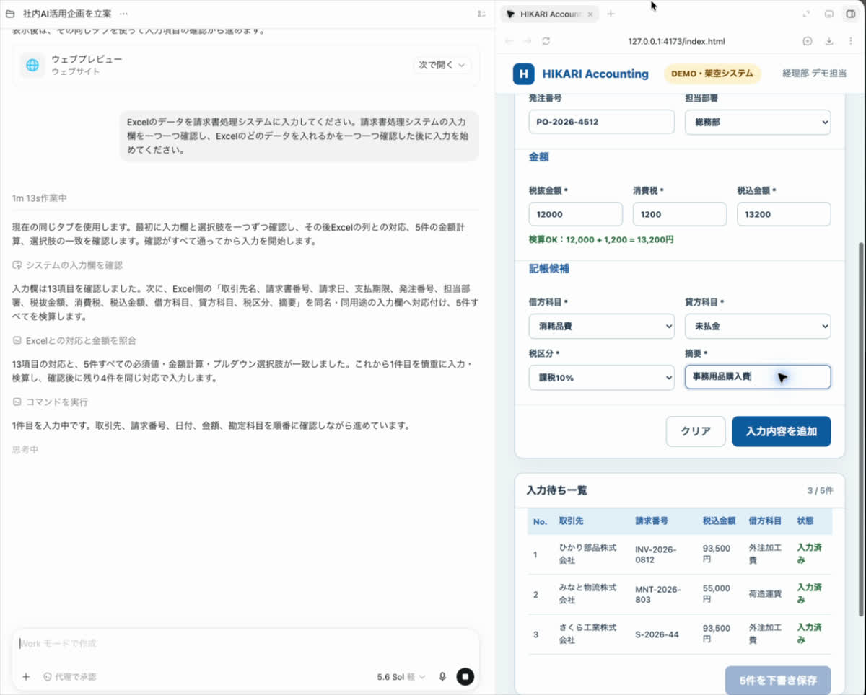
Task: Toggle the side panel layout icon
Action: coord(850,14)
